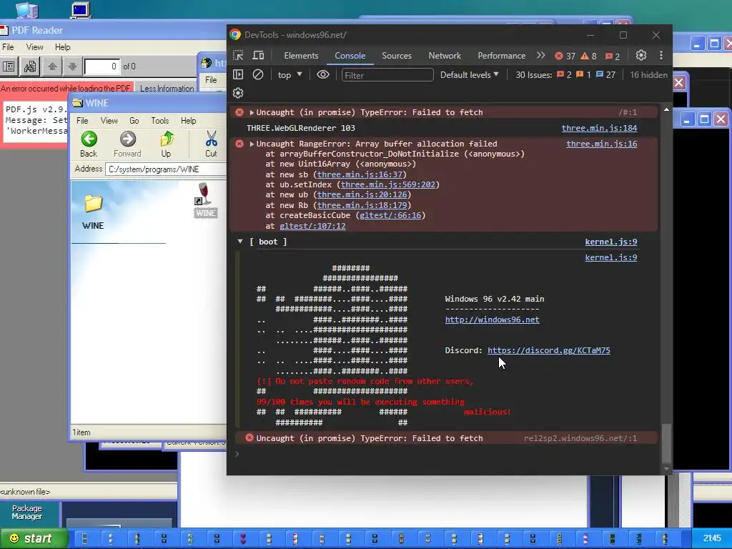
Task: Toggle the device toolbar icon
Action: (258, 56)
